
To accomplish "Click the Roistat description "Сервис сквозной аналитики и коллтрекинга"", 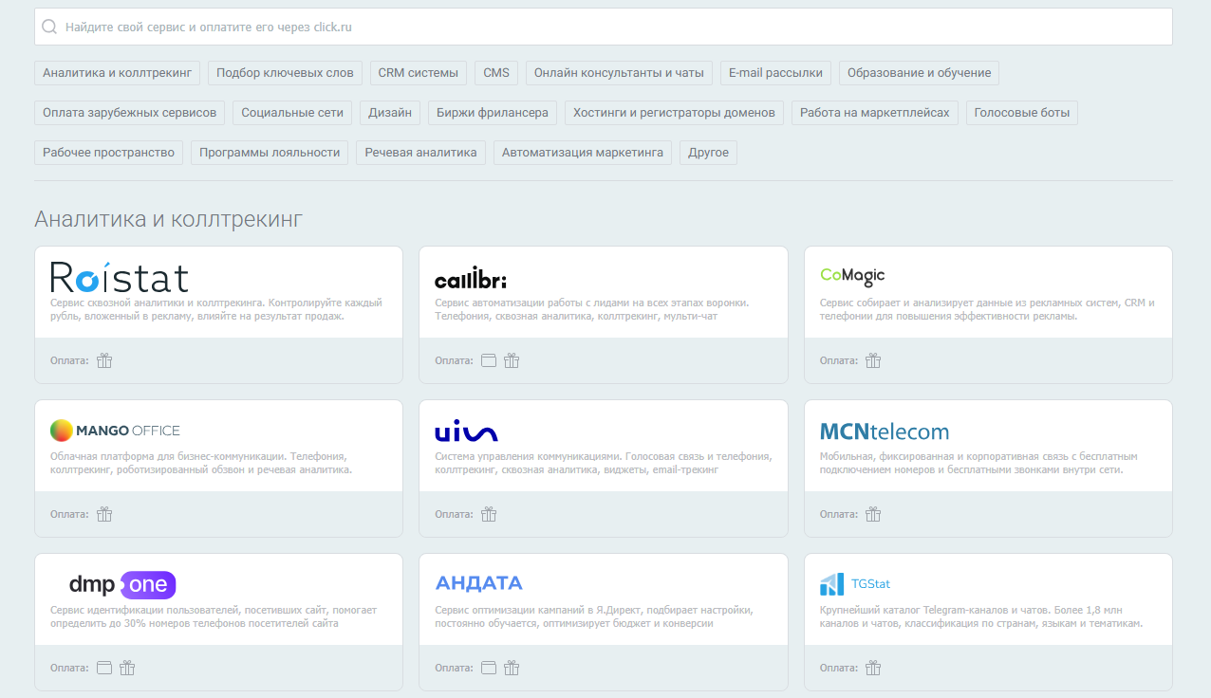I will click(216, 309).
